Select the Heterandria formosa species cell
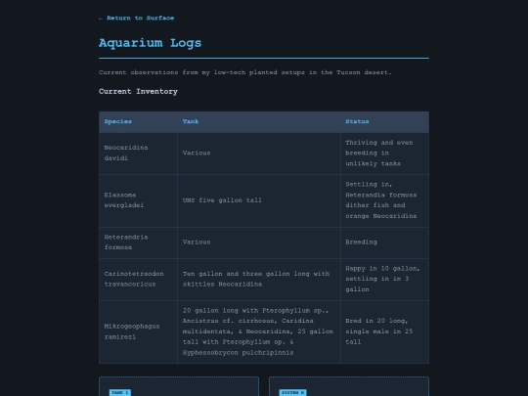 (x=138, y=242)
